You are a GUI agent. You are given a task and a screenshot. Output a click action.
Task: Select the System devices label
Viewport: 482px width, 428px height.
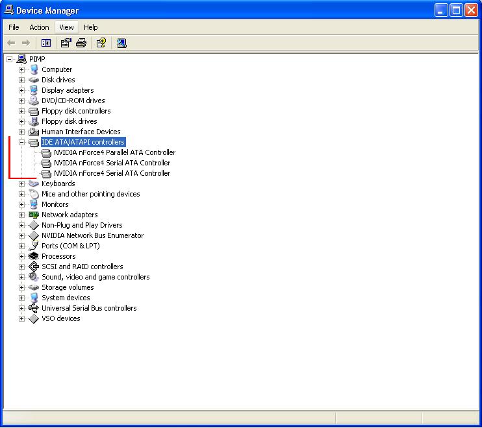point(66,298)
